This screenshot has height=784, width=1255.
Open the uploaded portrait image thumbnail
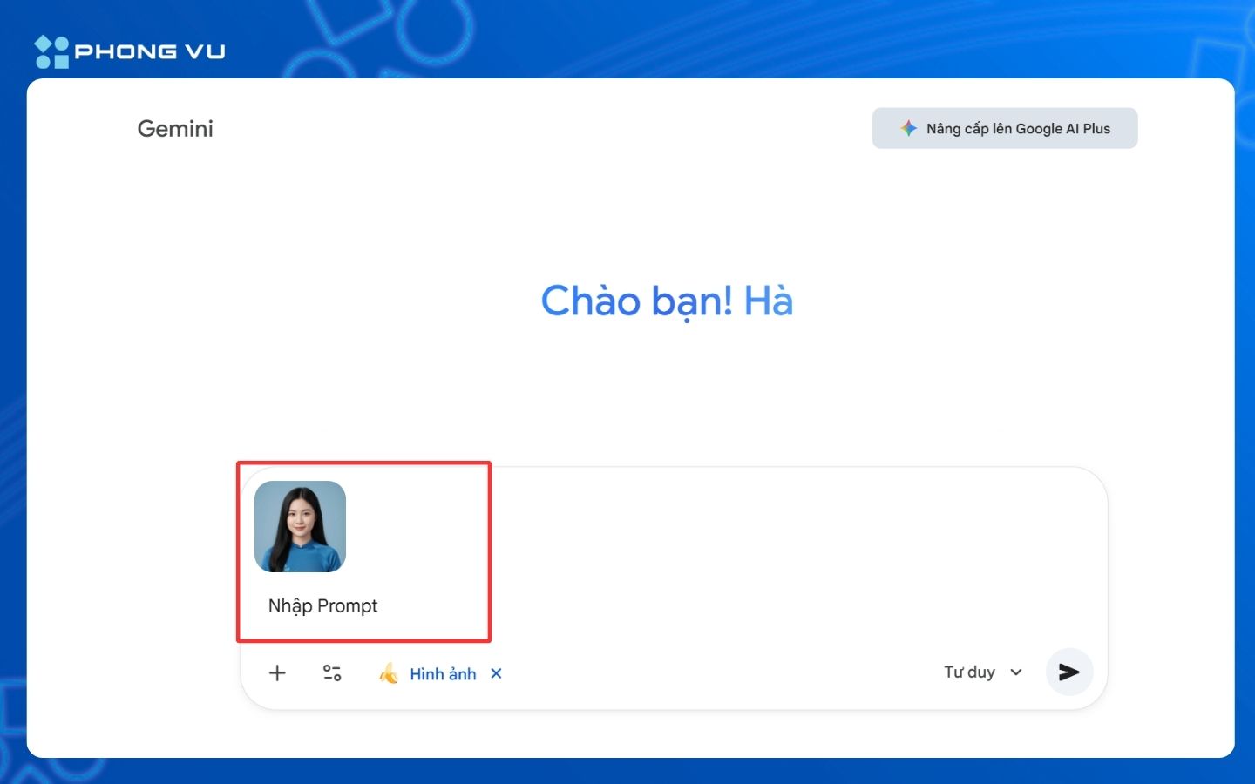[300, 526]
